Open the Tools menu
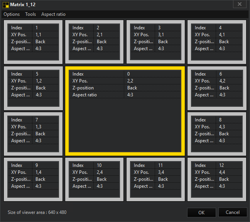 point(30,14)
